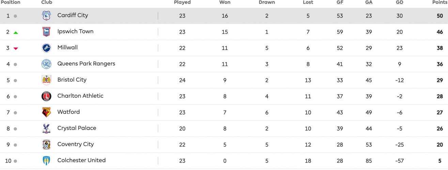Image resolution: width=448 pixels, height=170 pixels.
Task: Sort table by Won column header
Action: pos(225,2)
